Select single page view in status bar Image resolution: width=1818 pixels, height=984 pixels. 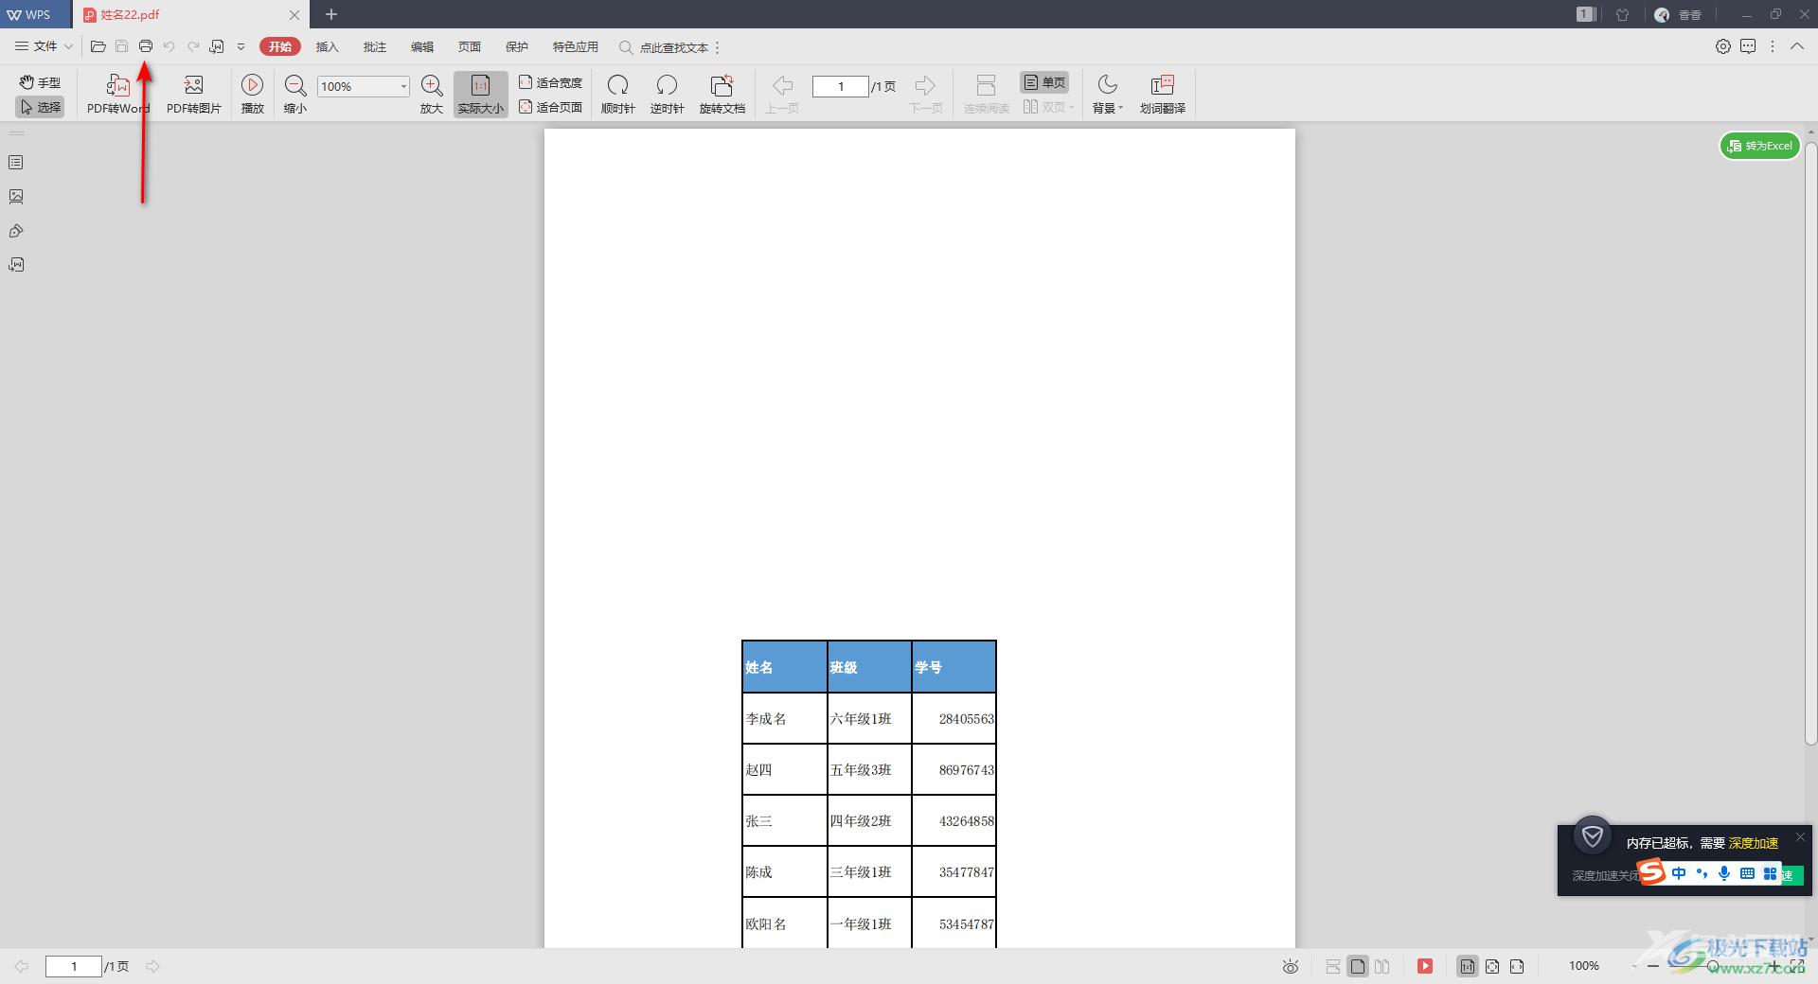point(1358,966)
